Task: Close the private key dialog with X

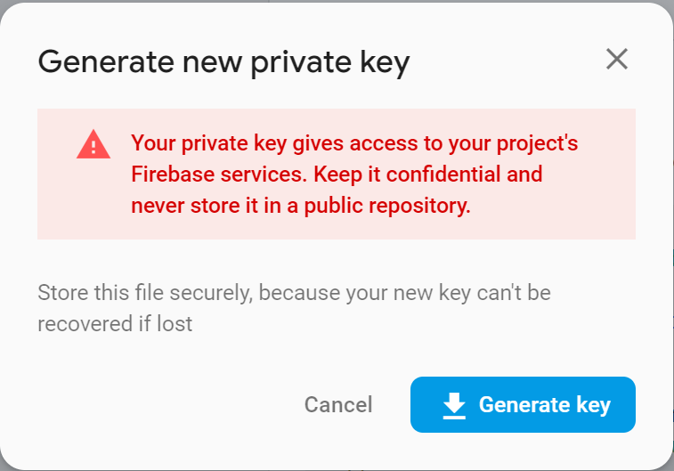Action: [616, 60]
